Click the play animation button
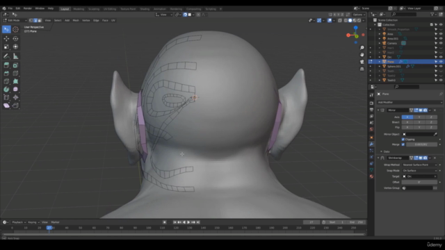 click(188, 222)
